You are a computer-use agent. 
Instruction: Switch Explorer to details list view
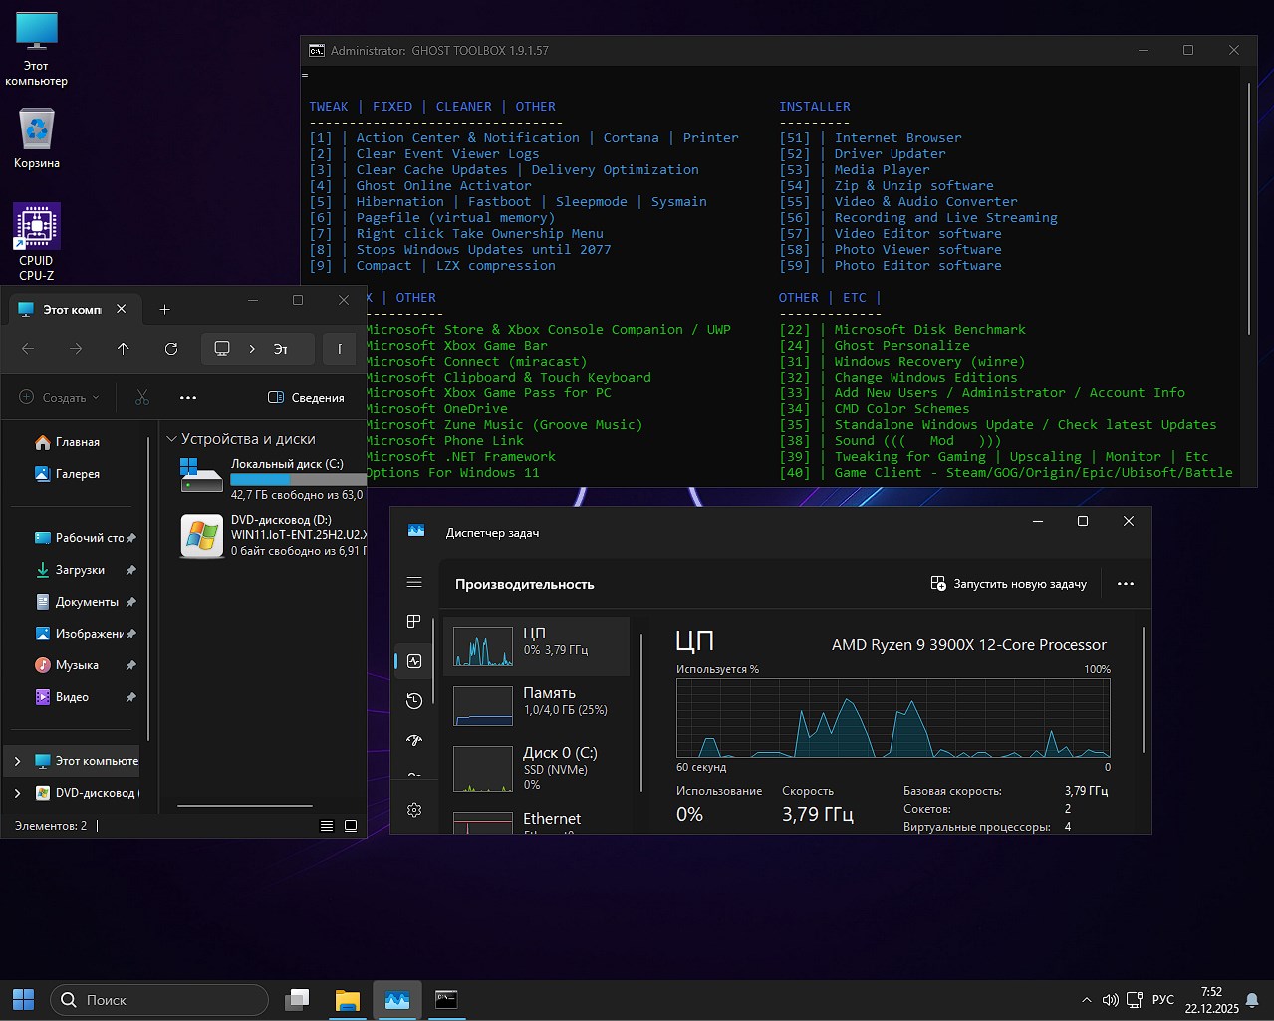pos(327,826)
